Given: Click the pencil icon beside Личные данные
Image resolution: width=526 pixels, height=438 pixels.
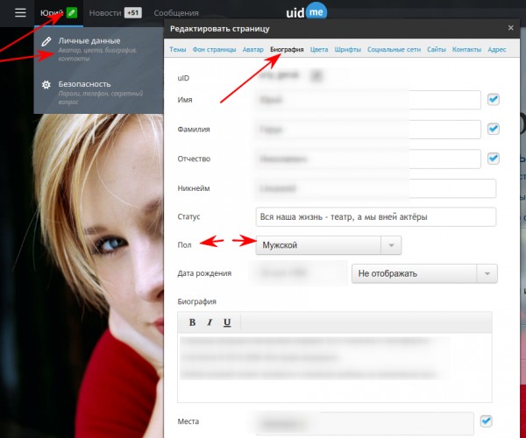Looking at the screenshot, I should pos(46,41).
